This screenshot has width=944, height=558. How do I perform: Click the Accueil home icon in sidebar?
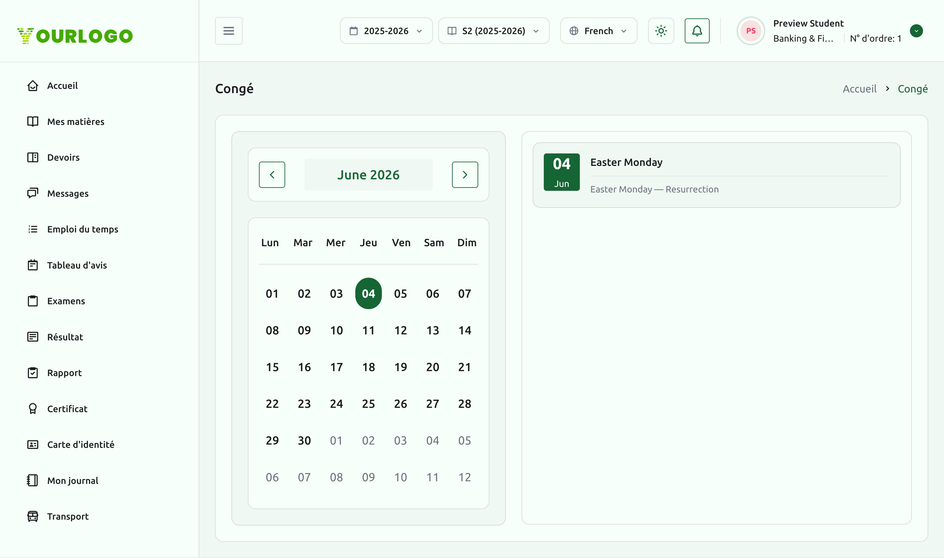click(x=33, y=86)
